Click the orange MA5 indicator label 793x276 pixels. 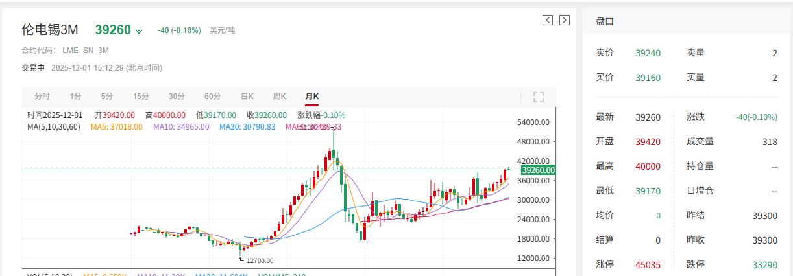click(x=117, y=127)
